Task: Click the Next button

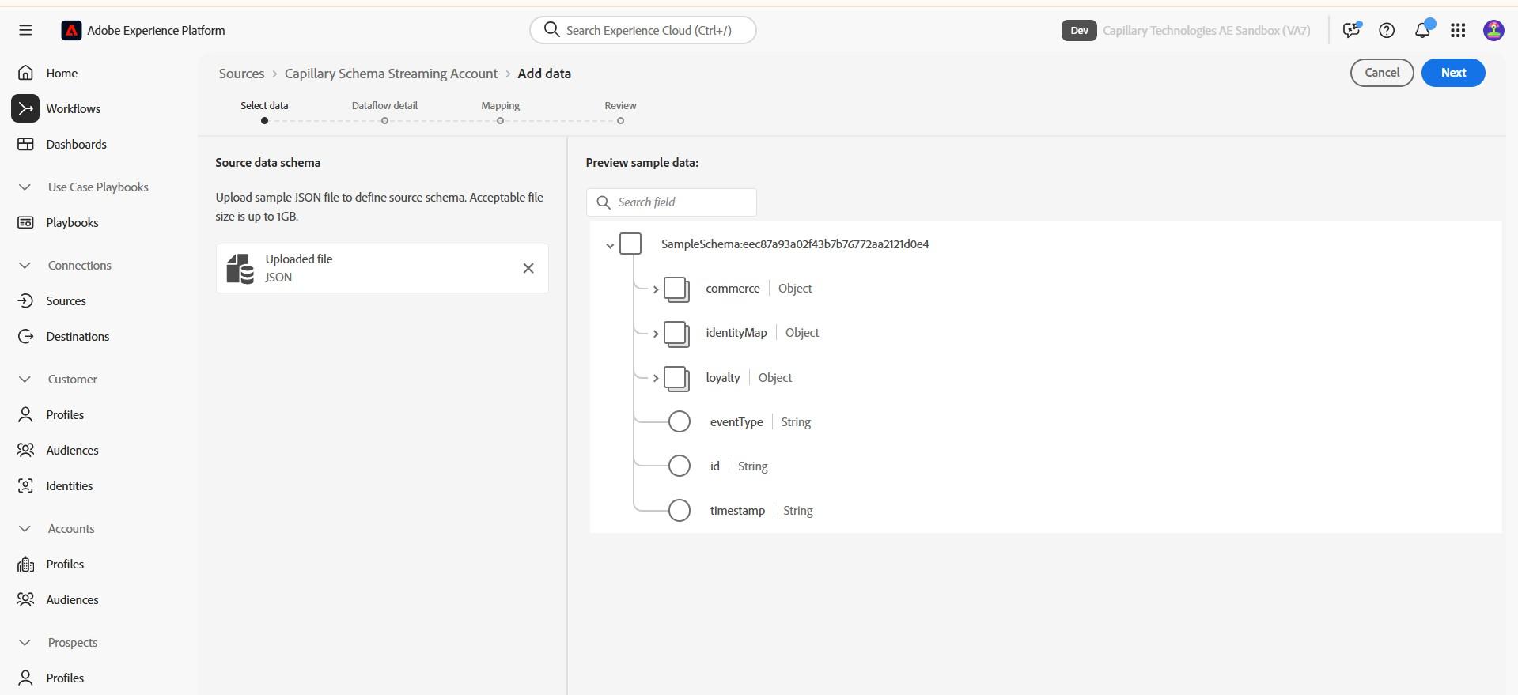Action: tap(1453, 73)
